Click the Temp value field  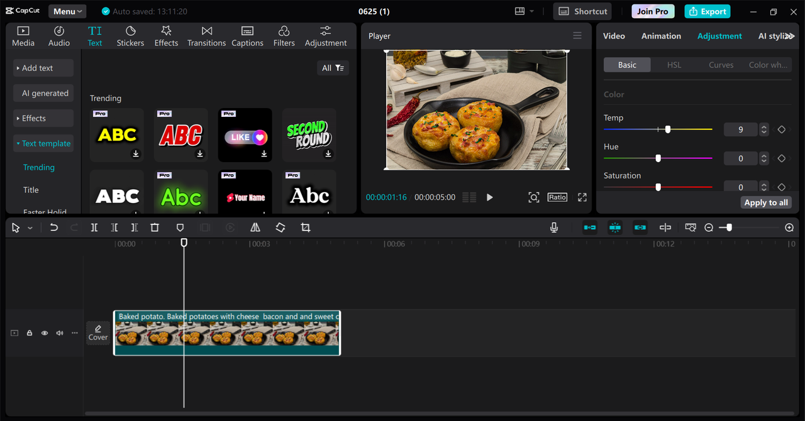click(x=740, y=129)
